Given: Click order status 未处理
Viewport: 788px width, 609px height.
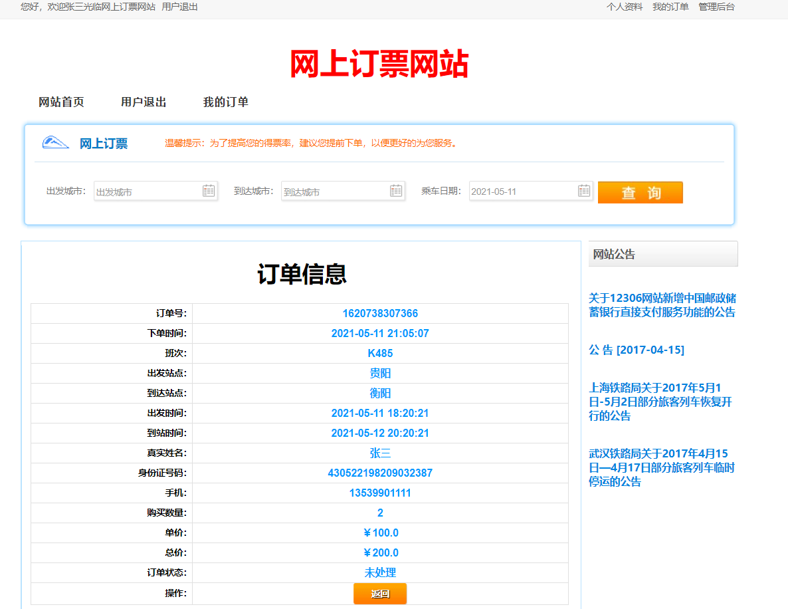Looking at the screenshot, I should (380, 573).
